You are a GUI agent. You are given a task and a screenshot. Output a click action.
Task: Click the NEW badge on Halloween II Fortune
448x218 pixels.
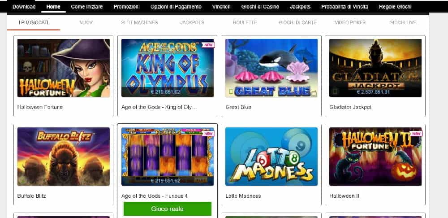click(x=416, y=134)
